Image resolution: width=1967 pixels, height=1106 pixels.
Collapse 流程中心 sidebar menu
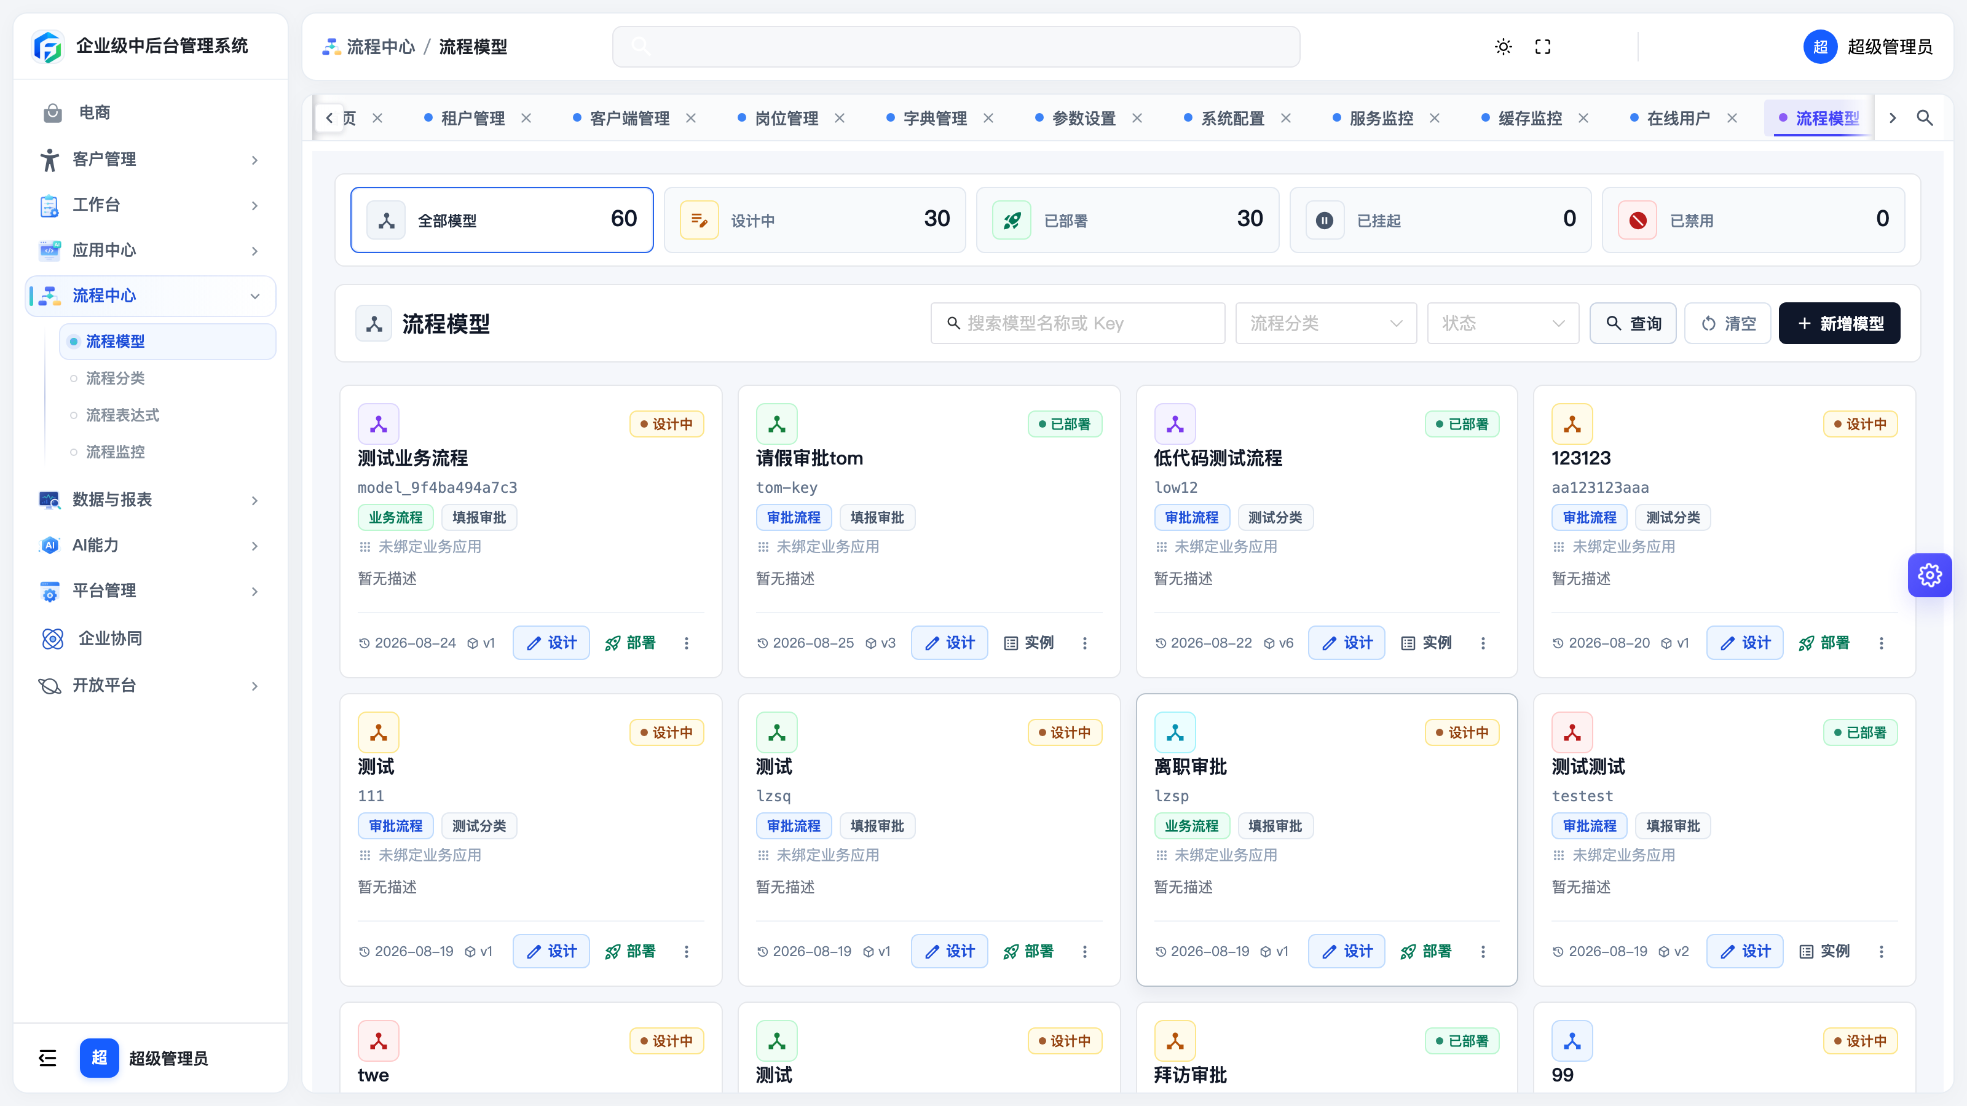point(151,296)
